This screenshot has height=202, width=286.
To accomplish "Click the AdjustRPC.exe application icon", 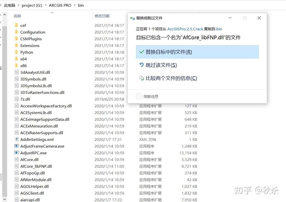I will tap(17, 153).
